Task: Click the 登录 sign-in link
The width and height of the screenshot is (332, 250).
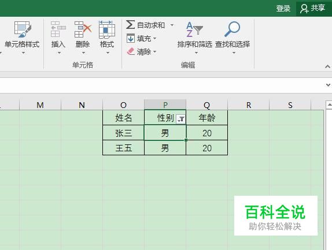Action: pyautogui.click(x=283, y=9)
